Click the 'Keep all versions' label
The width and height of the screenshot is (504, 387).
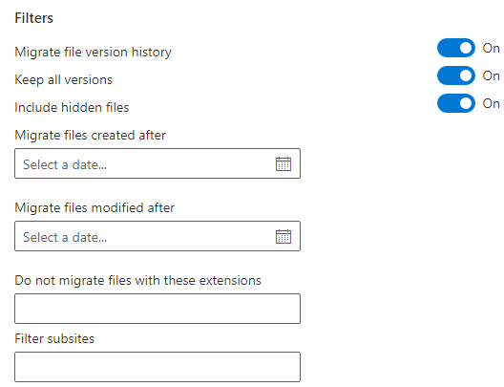[x=64, y=79]
